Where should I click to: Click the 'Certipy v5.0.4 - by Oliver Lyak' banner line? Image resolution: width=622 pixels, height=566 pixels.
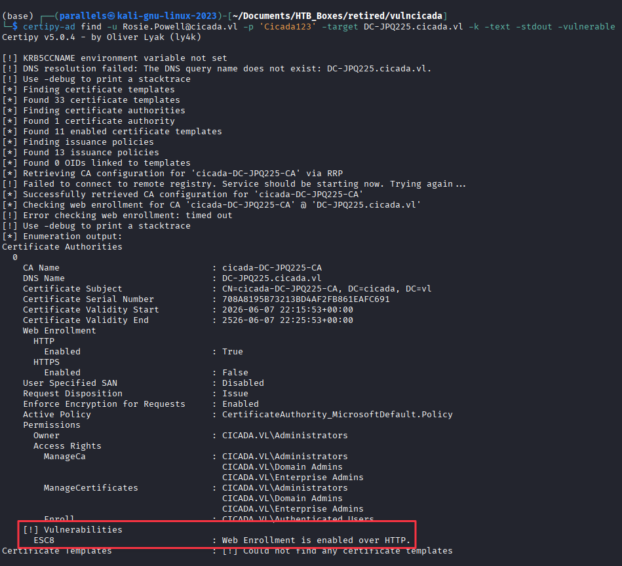tap(102, 37)
